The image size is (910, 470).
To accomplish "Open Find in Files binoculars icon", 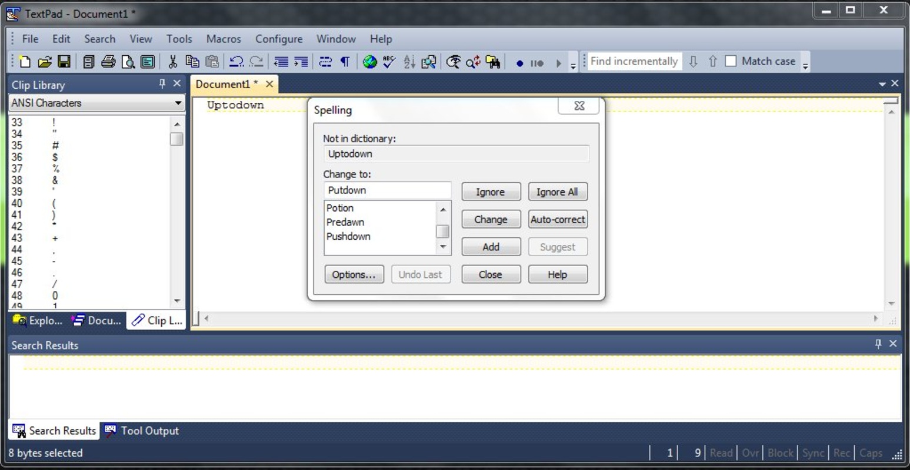I will click(493, 62).
